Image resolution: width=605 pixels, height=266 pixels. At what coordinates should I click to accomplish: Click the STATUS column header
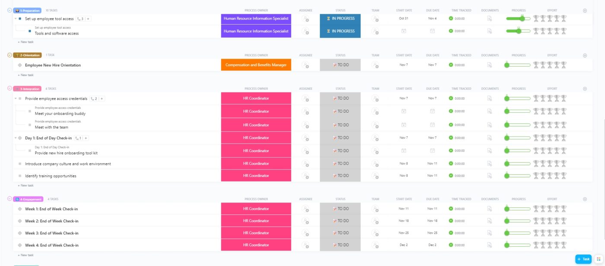click(340, 10)
